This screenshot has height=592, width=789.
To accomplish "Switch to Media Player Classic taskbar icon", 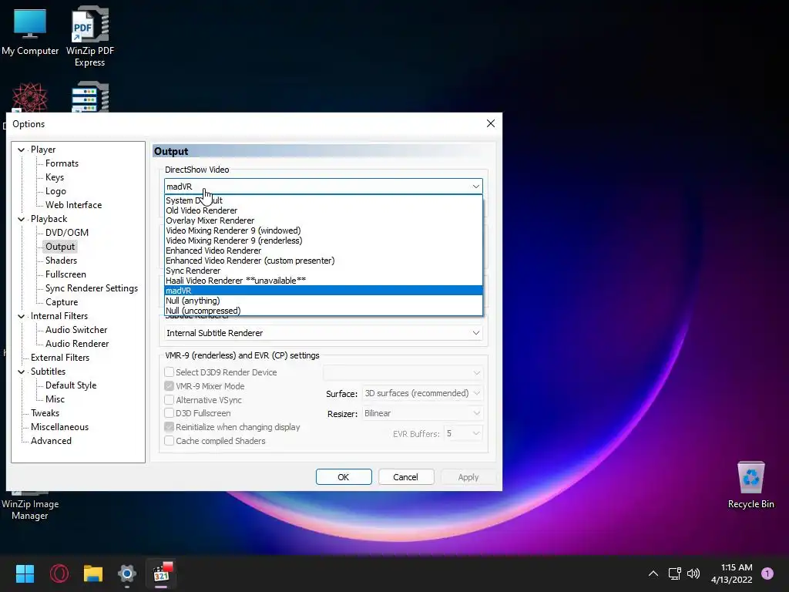I will click(x=161, y=573).
